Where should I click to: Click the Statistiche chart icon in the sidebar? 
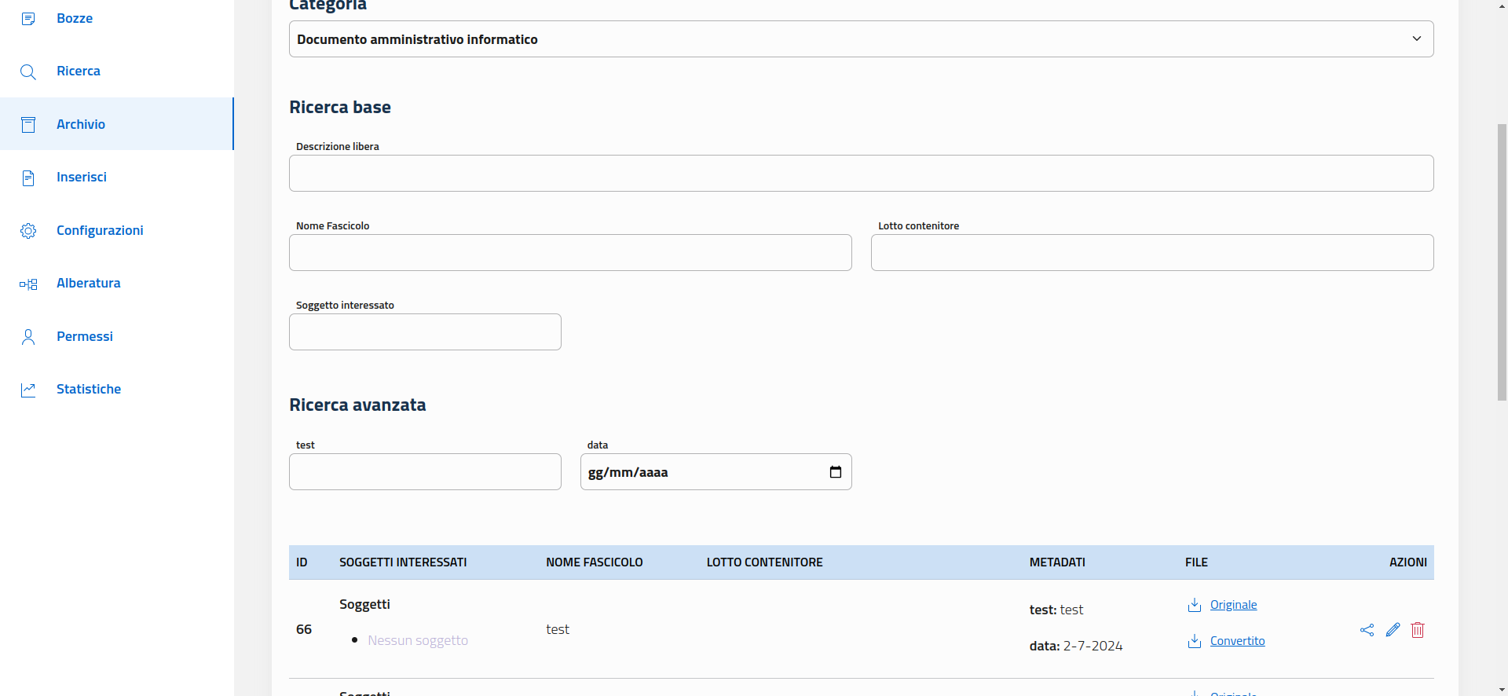coord(28,390)
